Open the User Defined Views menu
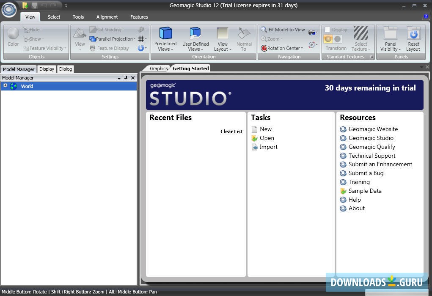The image size is (432, 296). point(195,39)
